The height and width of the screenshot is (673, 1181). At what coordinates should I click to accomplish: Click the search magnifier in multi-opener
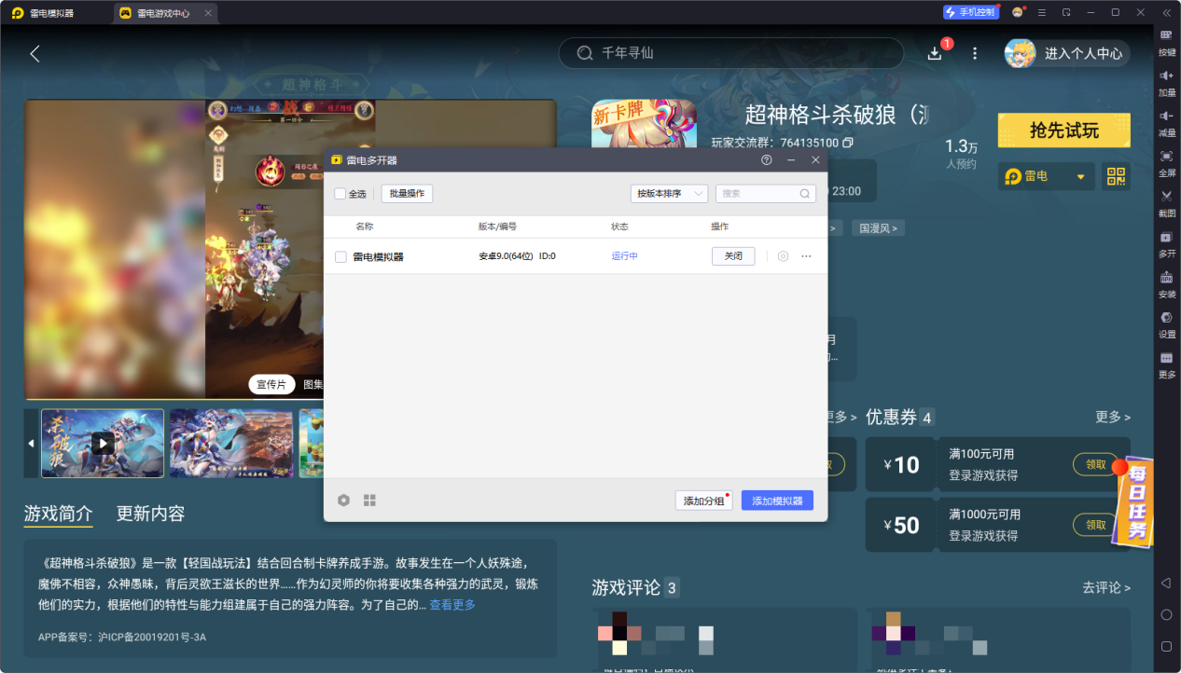[x=805, y=194]
